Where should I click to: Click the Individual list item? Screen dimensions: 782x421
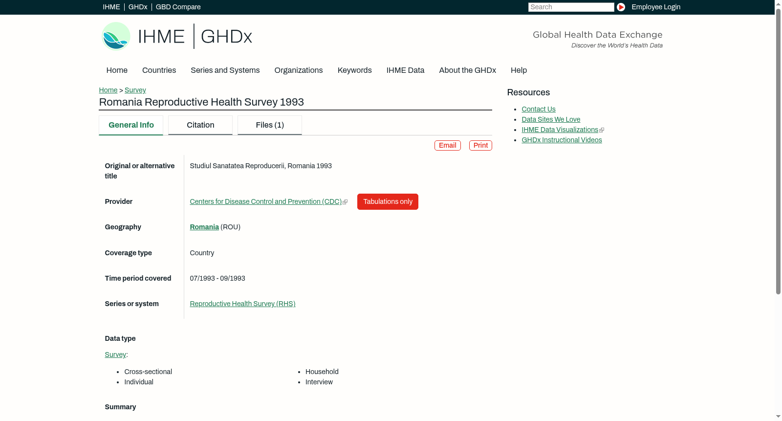tap(139, 382)
